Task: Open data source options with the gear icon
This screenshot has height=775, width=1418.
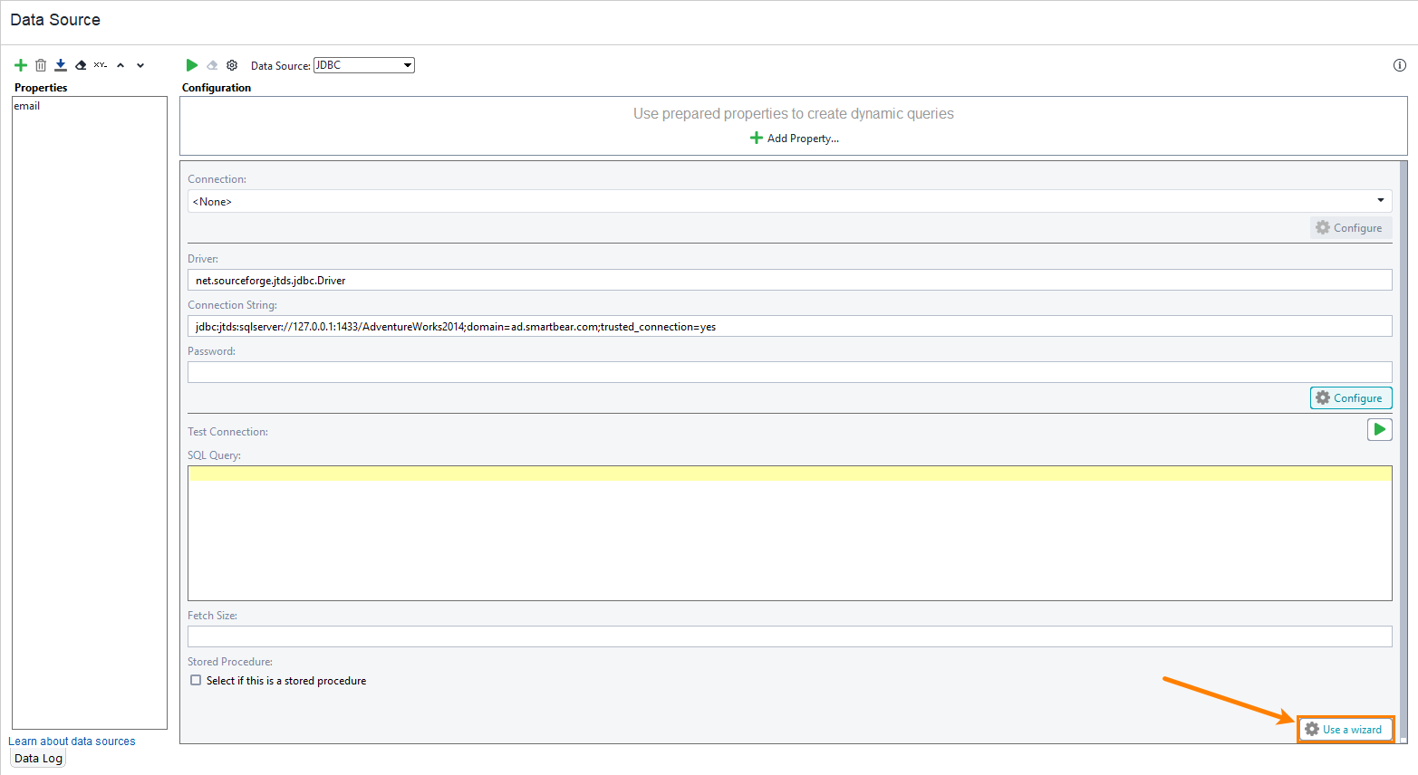Action: [231, 64]
